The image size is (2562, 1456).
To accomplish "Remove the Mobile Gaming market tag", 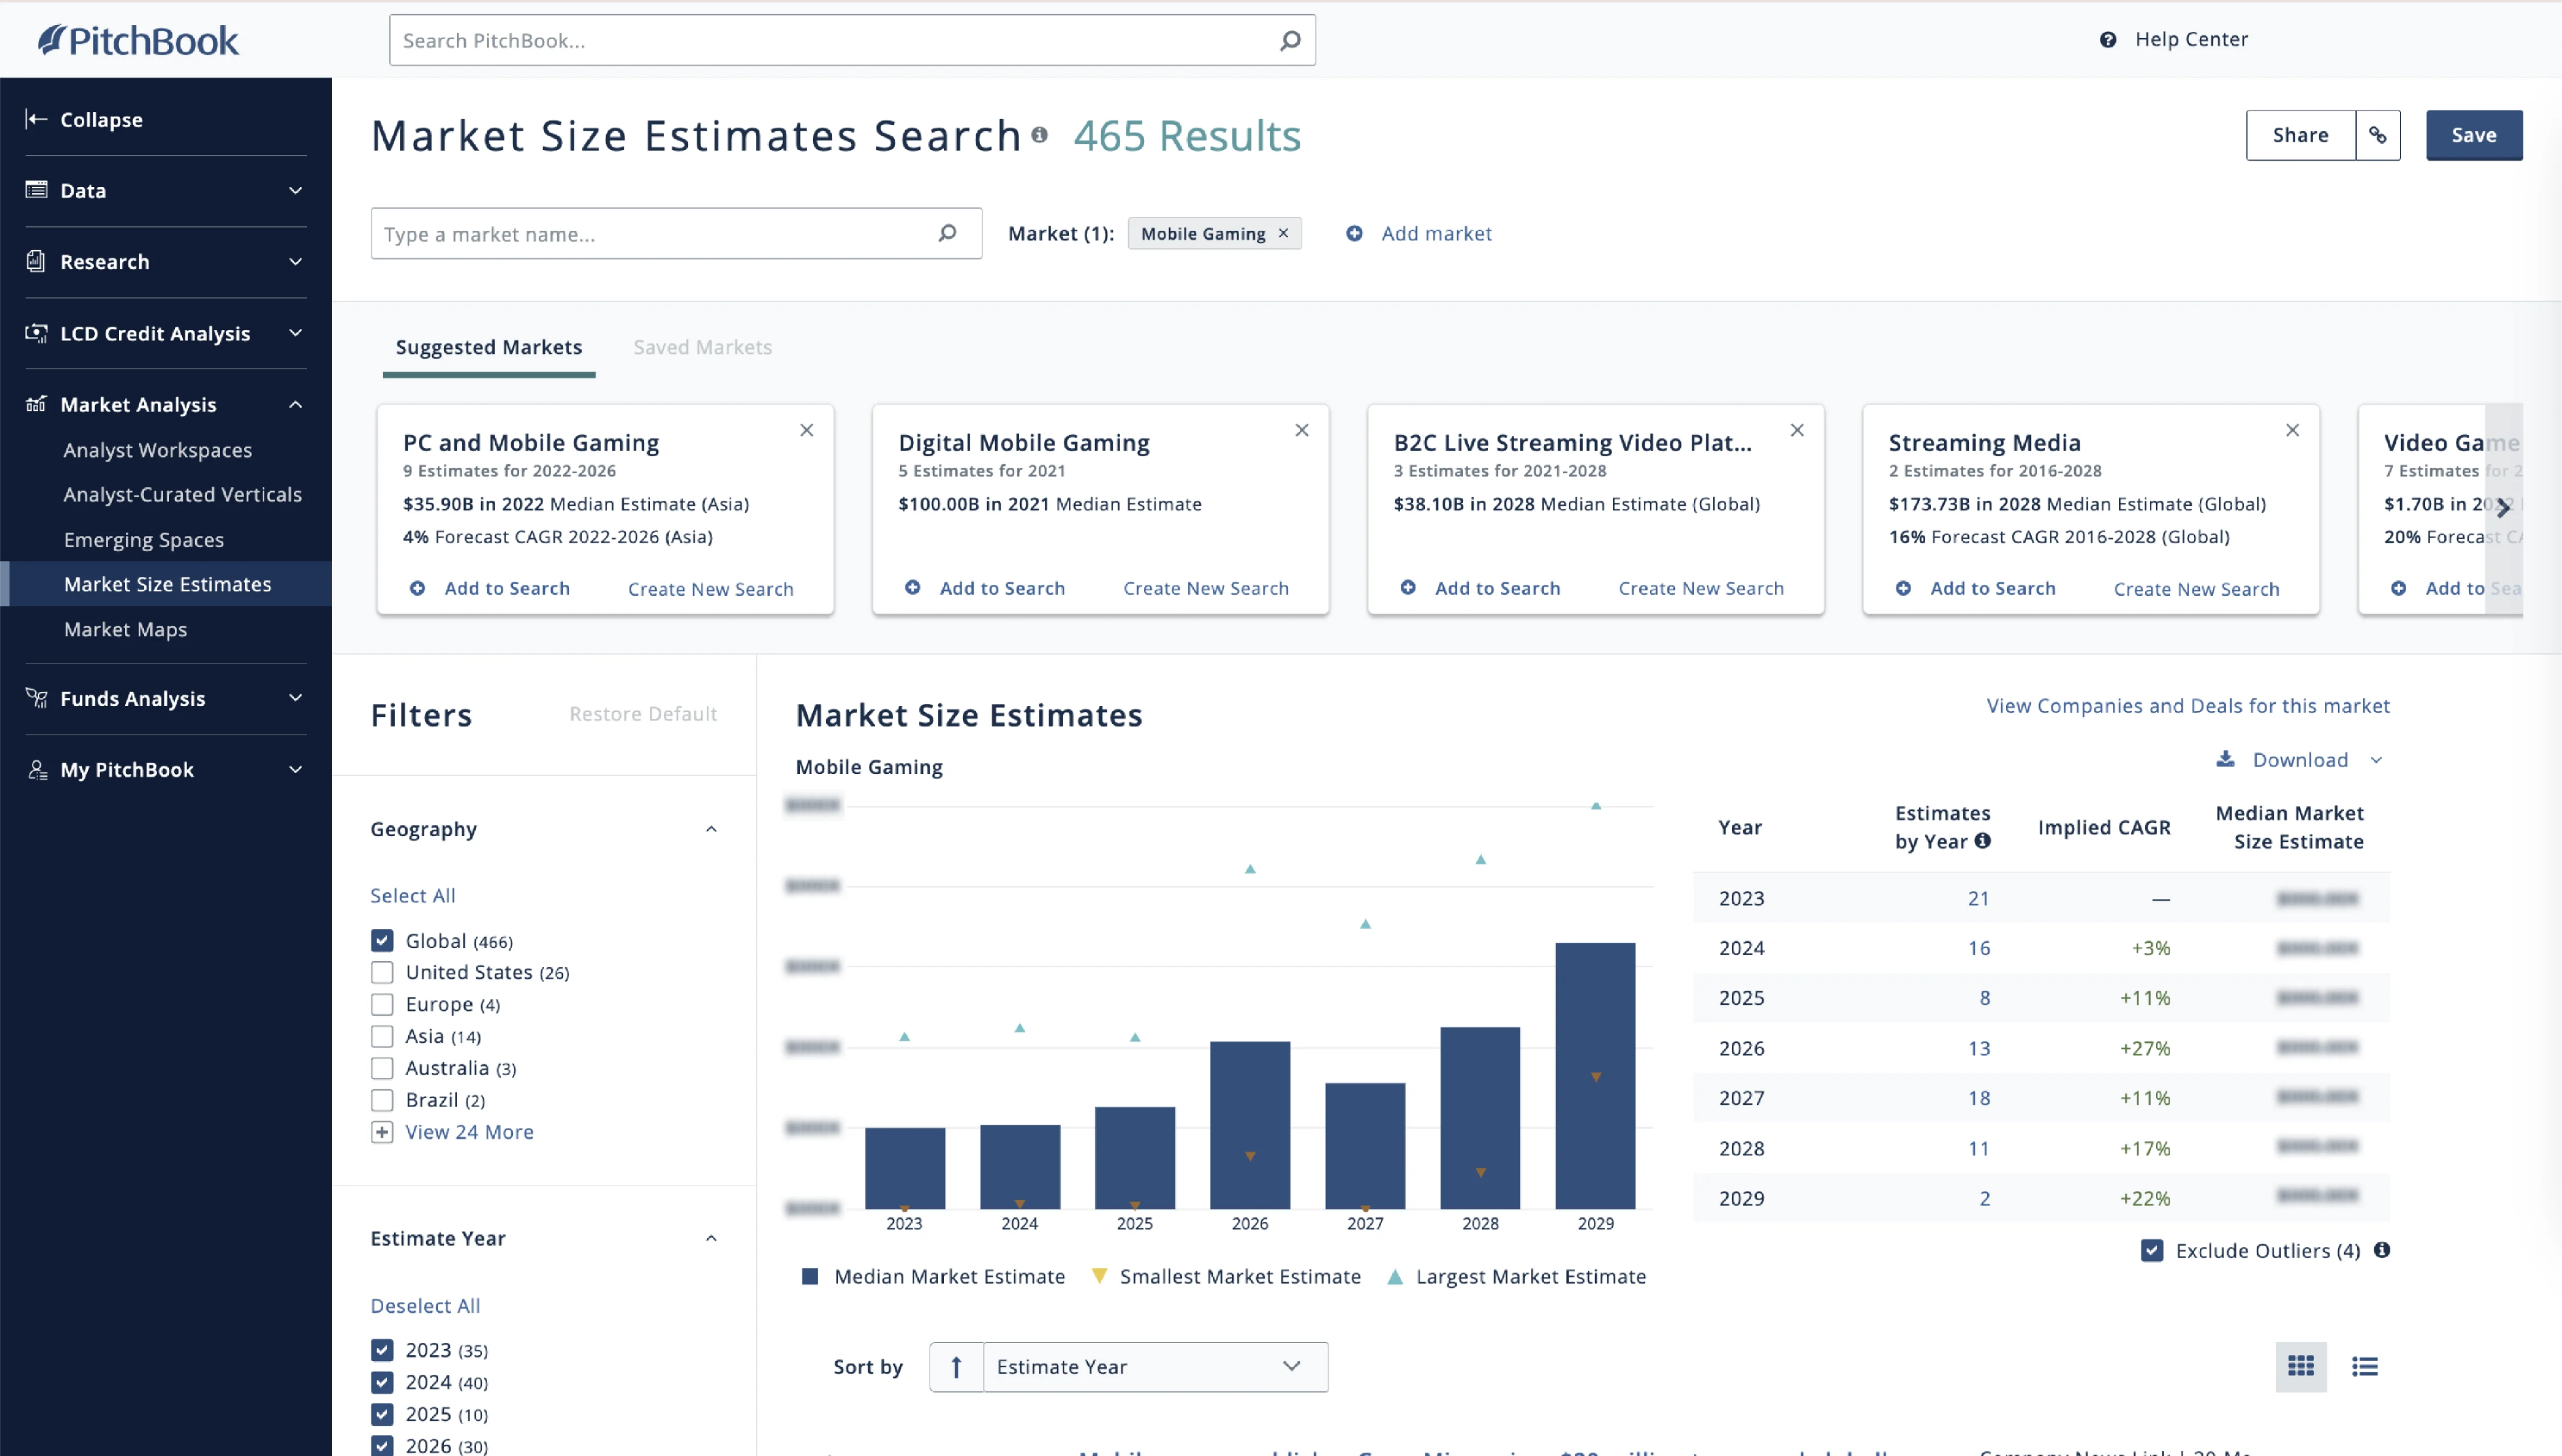I will (1283, 233).
